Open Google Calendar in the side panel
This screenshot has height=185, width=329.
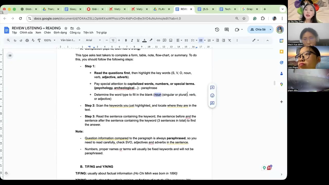281,41
